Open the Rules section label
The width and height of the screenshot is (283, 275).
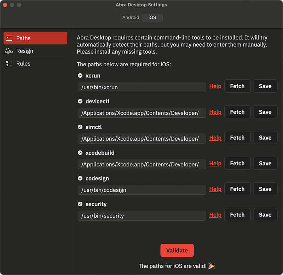23,63
